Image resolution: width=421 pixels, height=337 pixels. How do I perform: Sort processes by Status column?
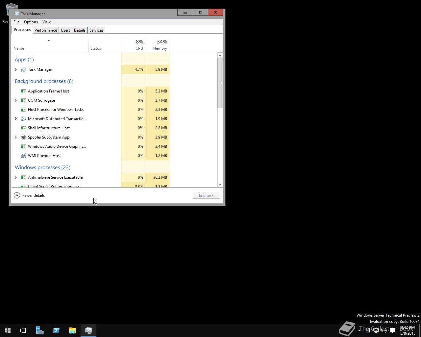[x=105, y=45]
